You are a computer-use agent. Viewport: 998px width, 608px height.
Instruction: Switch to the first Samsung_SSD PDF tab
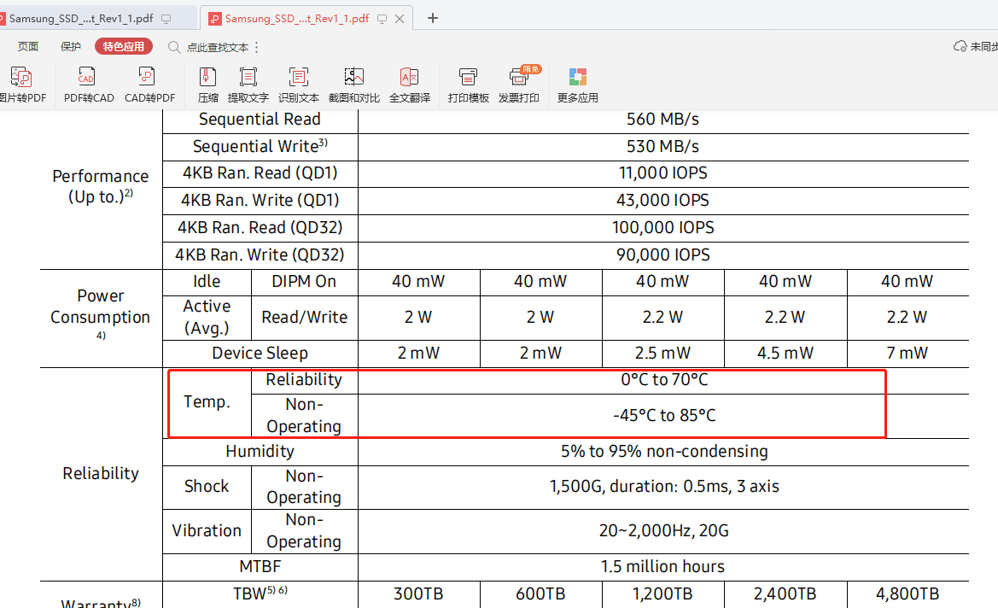tap(81, 19)
